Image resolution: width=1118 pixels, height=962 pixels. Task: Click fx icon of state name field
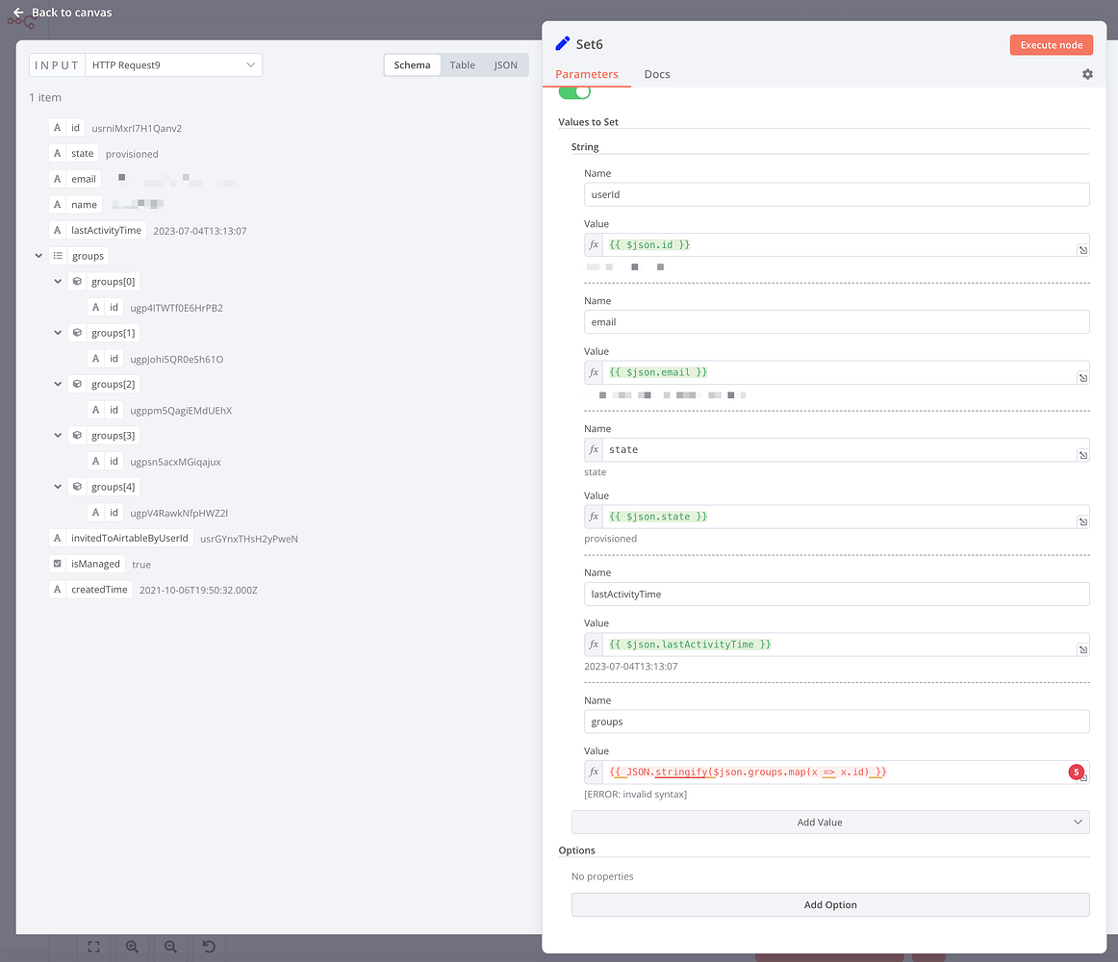coord(594,449)
